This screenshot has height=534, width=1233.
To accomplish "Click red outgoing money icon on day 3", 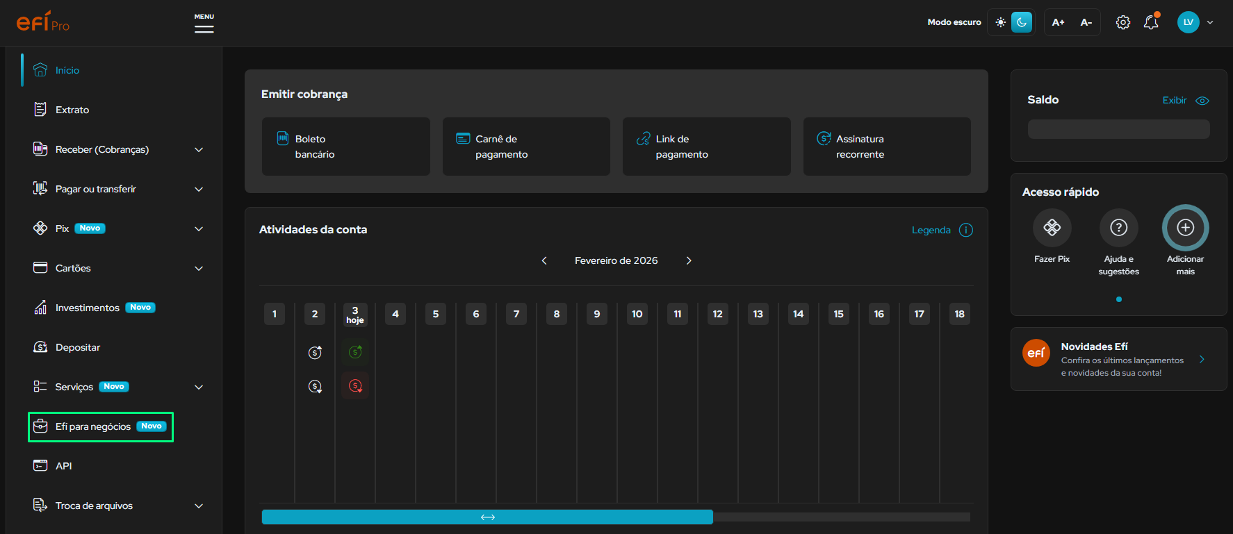I will [x=355, y=385].
